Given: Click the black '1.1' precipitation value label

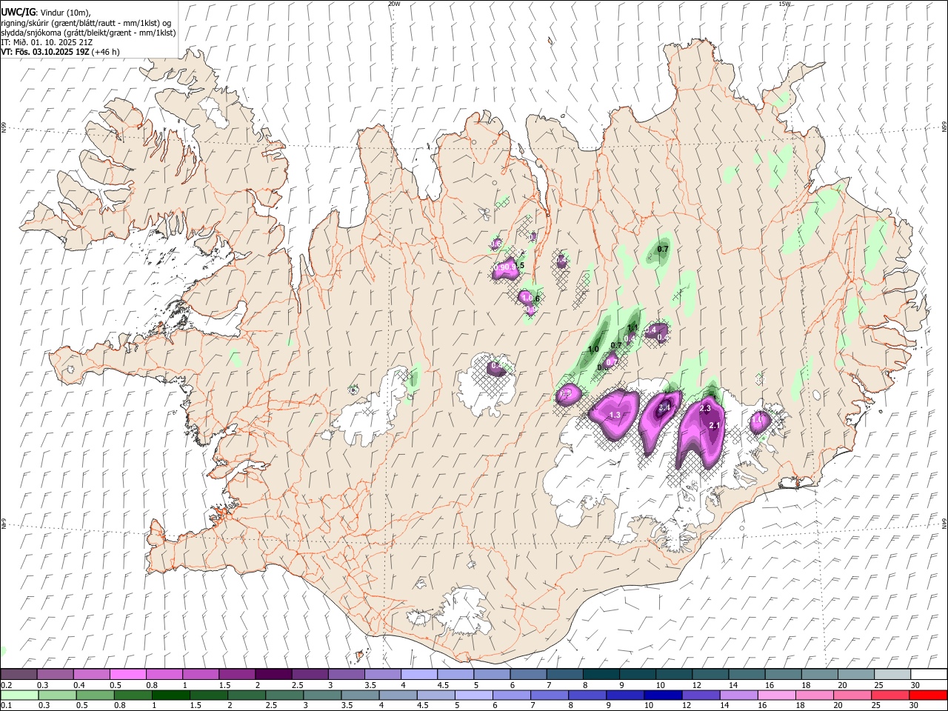Looking at the screenshot, I should (x=632, y=327).
